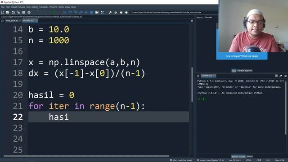Click the Fullscreen mode icon
The width and height of the screenshot is (288, 162).
coord(102,12)
